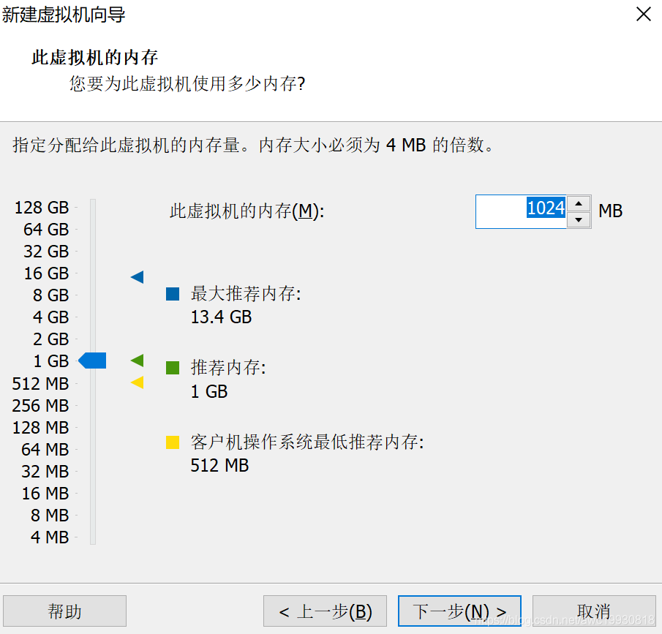Click the green square legend for 推荐内存
The image size is (662, 634).
[x=173, y=368]
